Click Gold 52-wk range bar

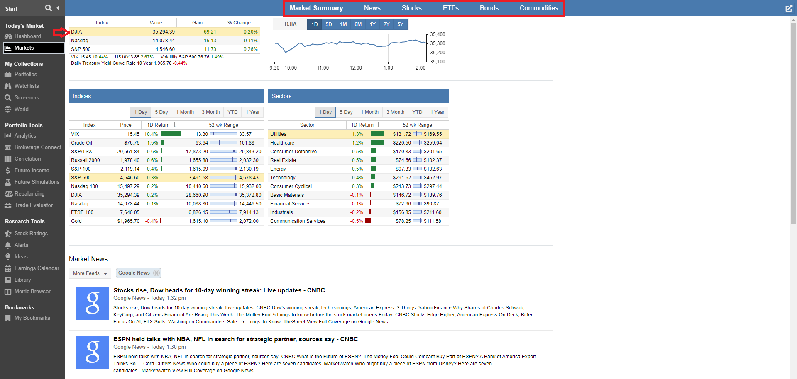click(223, 221)
